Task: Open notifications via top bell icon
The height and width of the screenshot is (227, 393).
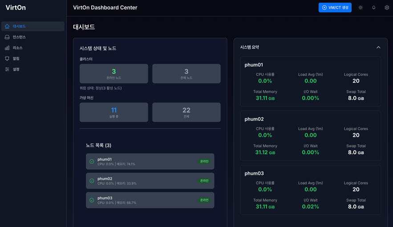Action: (374, 8)
